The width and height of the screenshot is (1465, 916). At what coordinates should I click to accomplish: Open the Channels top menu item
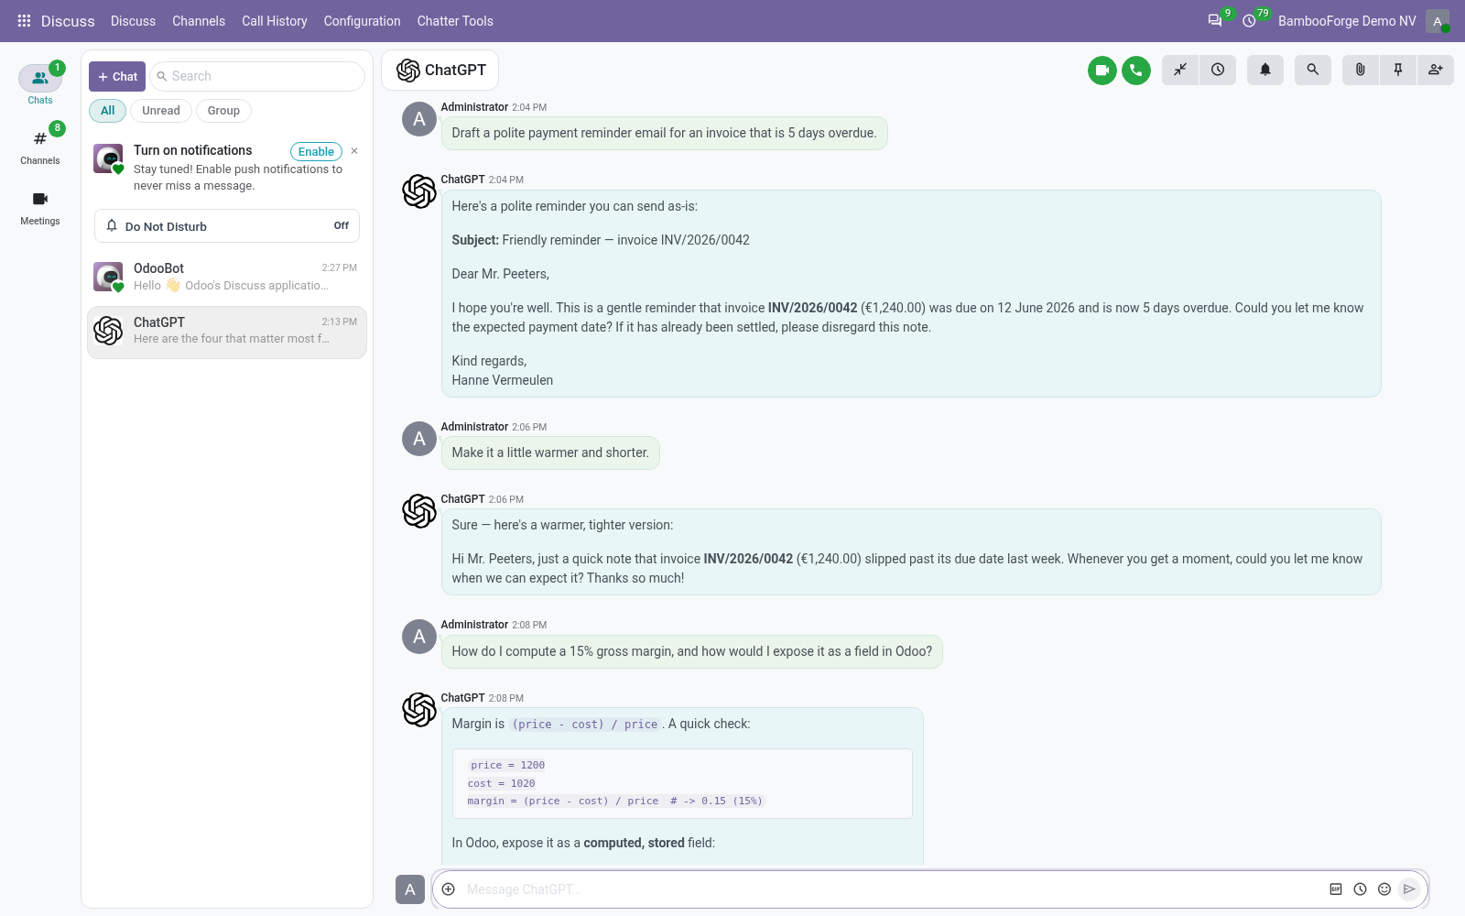(199, 21)
